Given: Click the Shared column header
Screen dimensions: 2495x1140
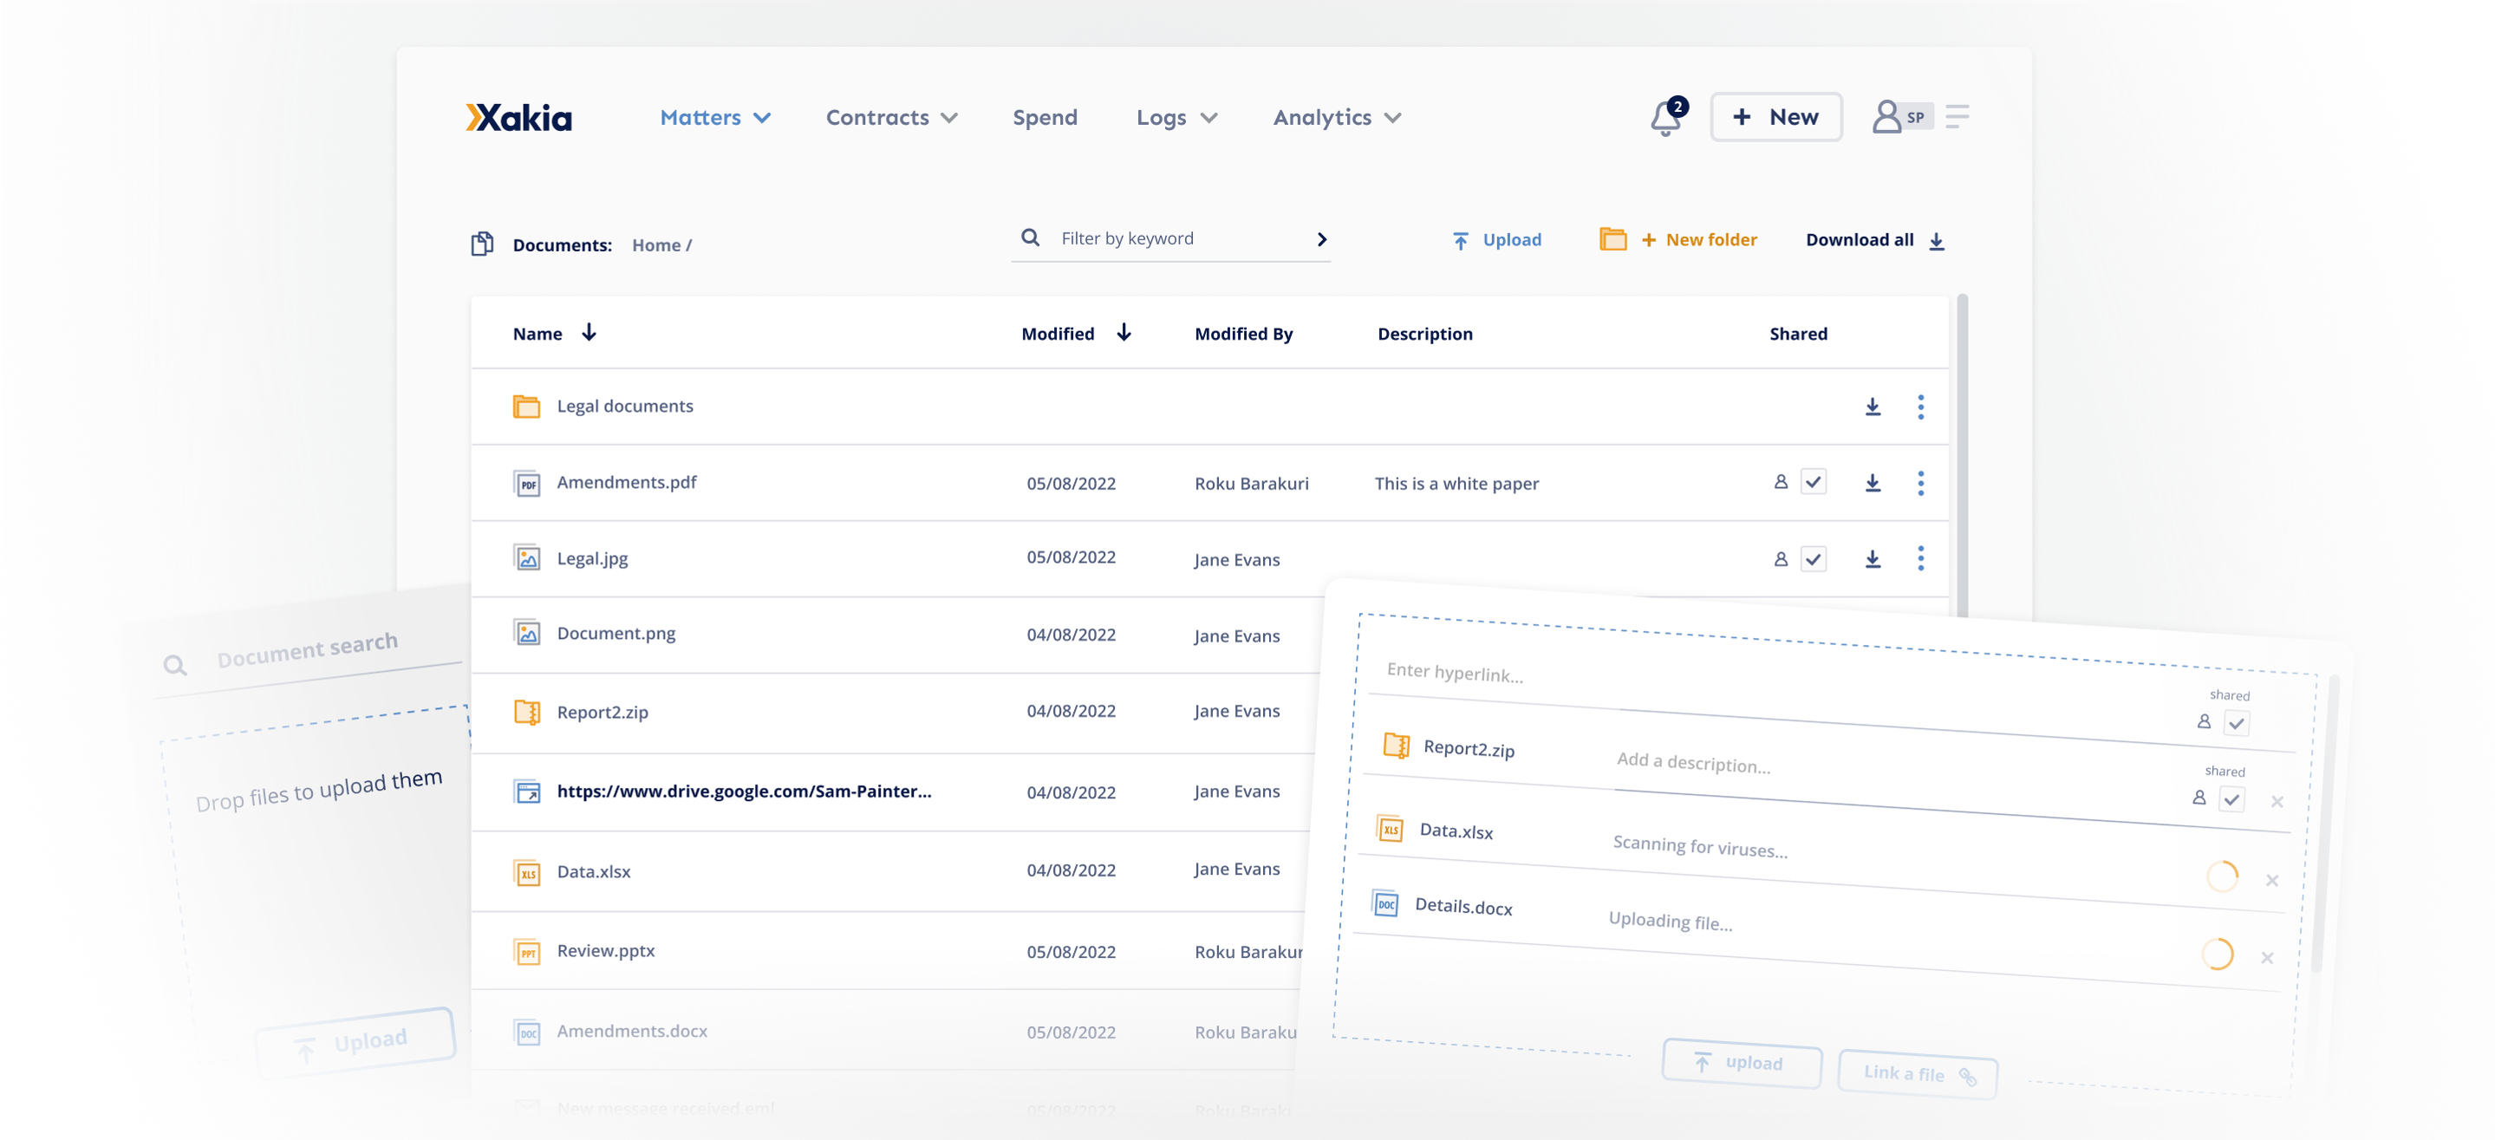Looking at the screenshot, I should pos(1798,334).
